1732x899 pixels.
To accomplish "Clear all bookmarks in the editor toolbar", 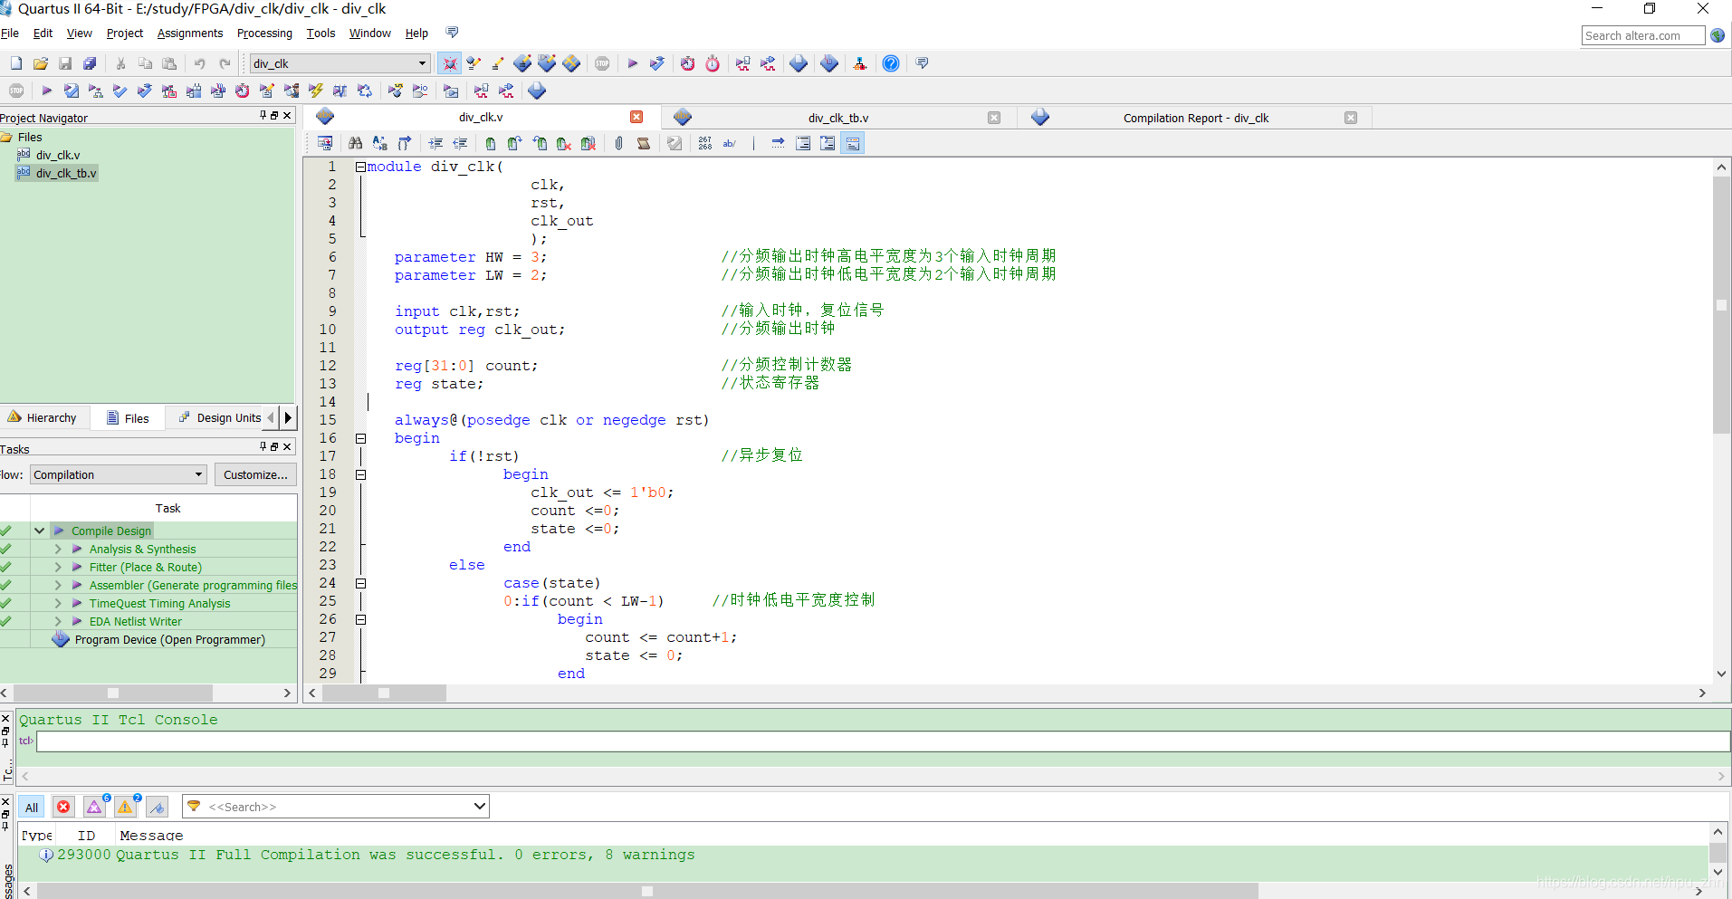I will point(588,143).
